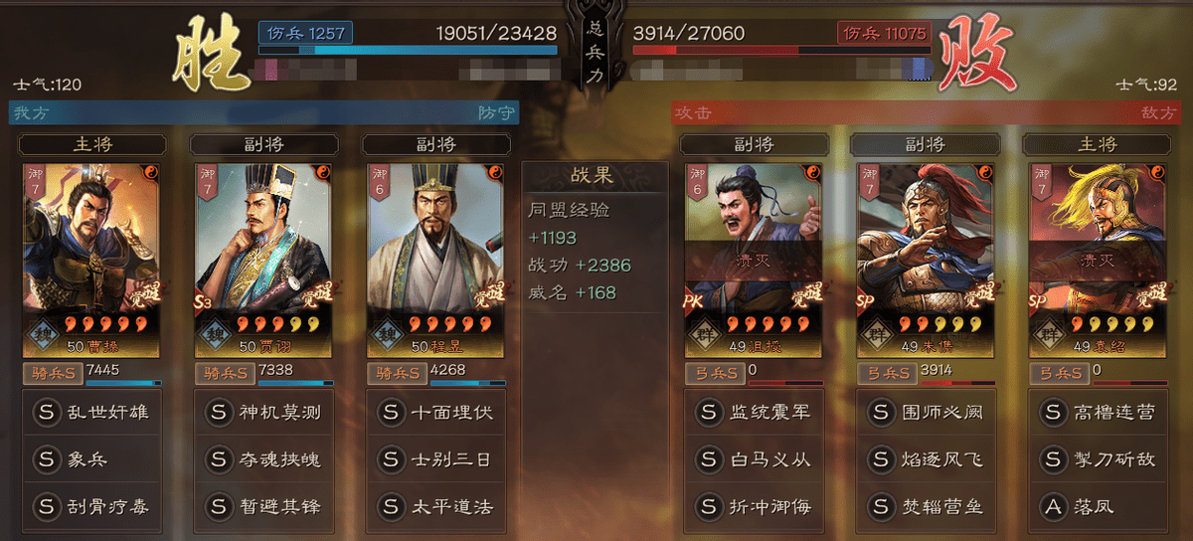Open the 十面埋伏 skill entry
This screenshot has height=541, width=1193.
click(435, 412)
